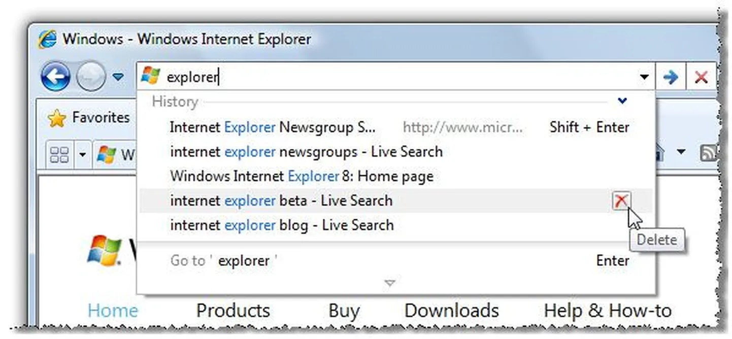Click the Quick Tabs grid icon
Image resolution: width=732 pixels, height=339 pixels.
pyautogui.click(x=60, y=154)
